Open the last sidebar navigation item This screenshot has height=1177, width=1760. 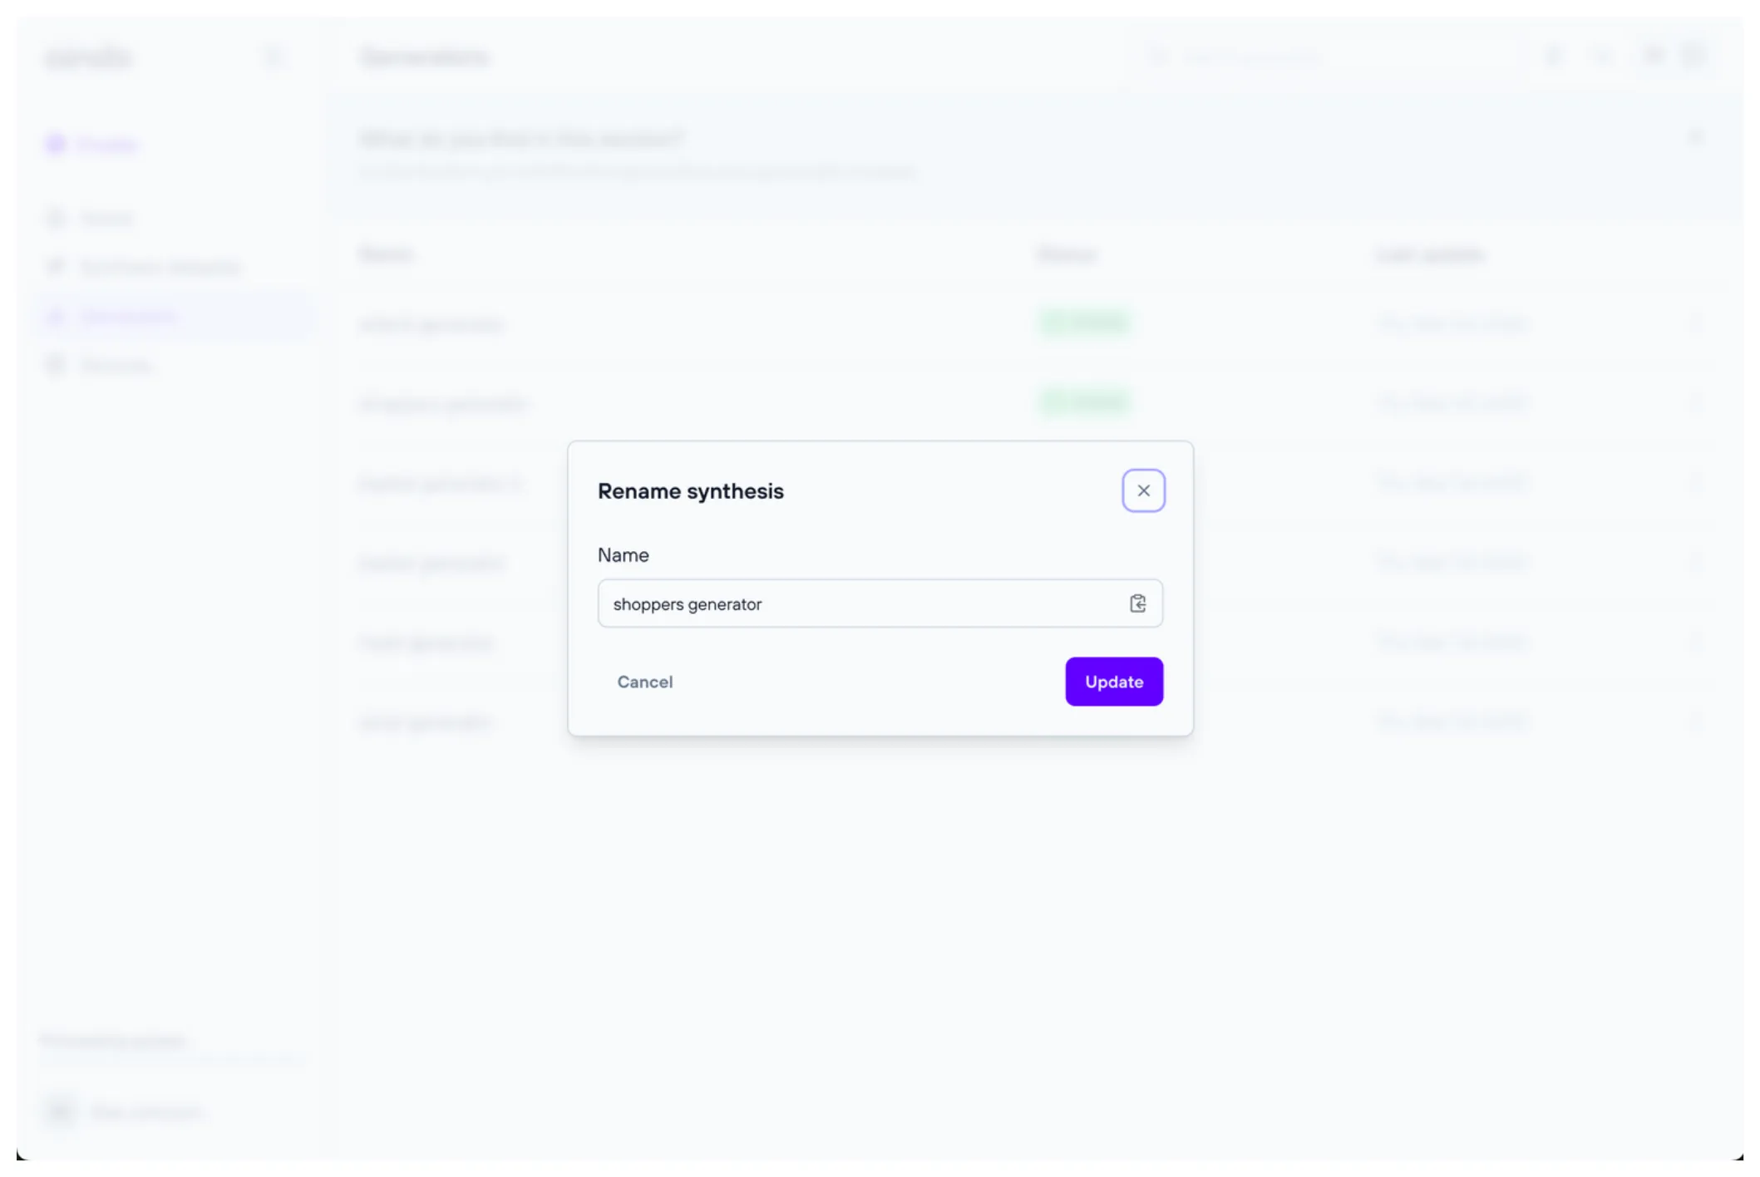pos(116,366)
